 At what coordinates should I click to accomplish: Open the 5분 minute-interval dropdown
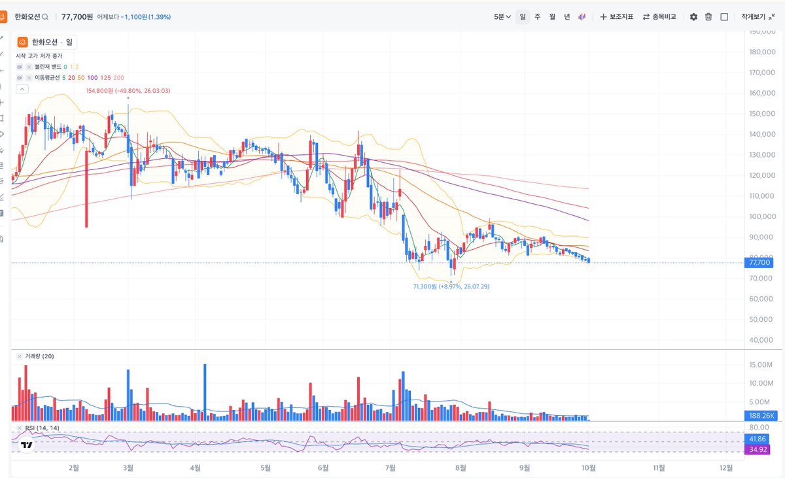(x=502, y=16)
